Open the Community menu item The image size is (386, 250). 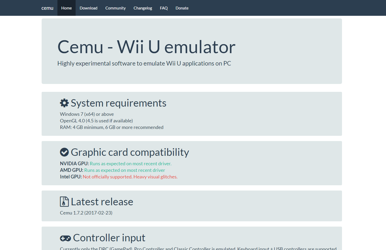pyautogui.click(x=115, y=8)
